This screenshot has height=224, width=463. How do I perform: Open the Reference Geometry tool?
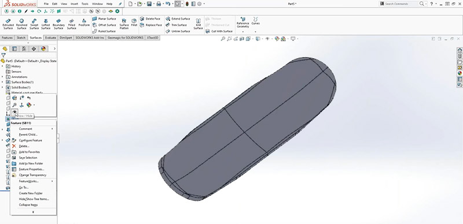click(x=242, y=23)
